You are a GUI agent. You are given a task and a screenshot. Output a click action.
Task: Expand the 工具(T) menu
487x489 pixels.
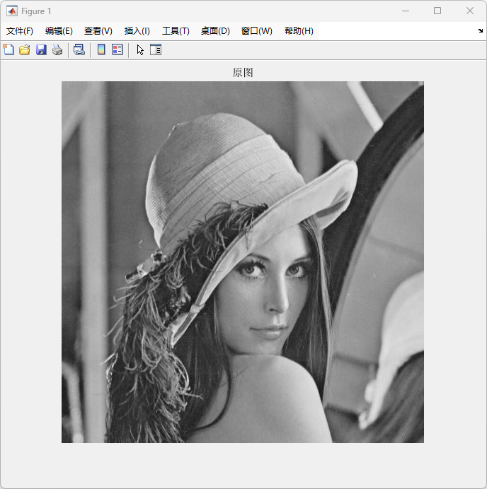point(176,31)
